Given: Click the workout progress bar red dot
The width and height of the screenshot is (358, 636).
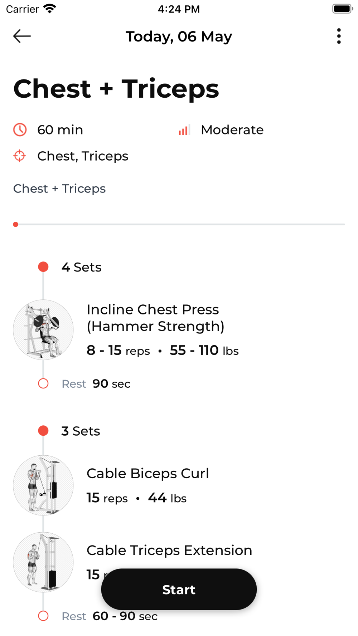Looking at the screenshot, I should (x=16, y=224).
